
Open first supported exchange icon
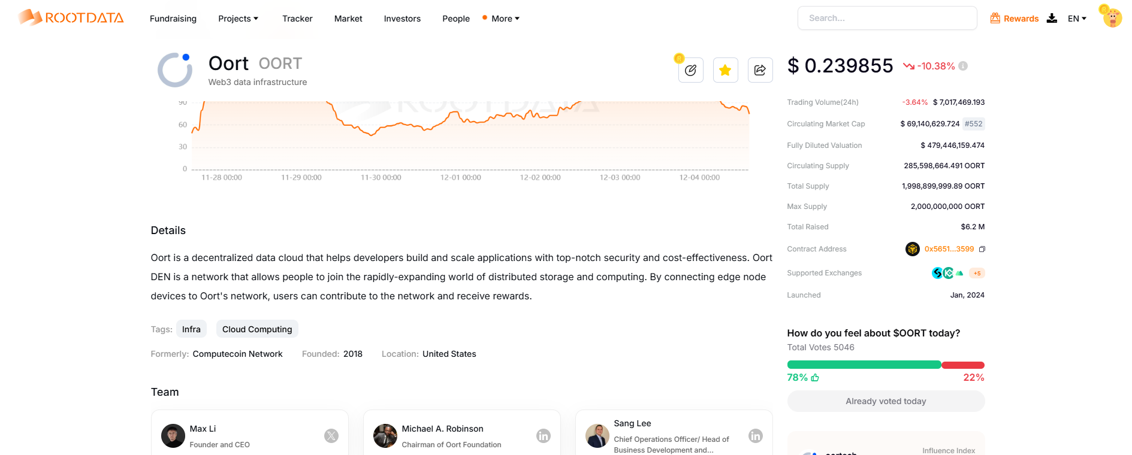(937, 273)
